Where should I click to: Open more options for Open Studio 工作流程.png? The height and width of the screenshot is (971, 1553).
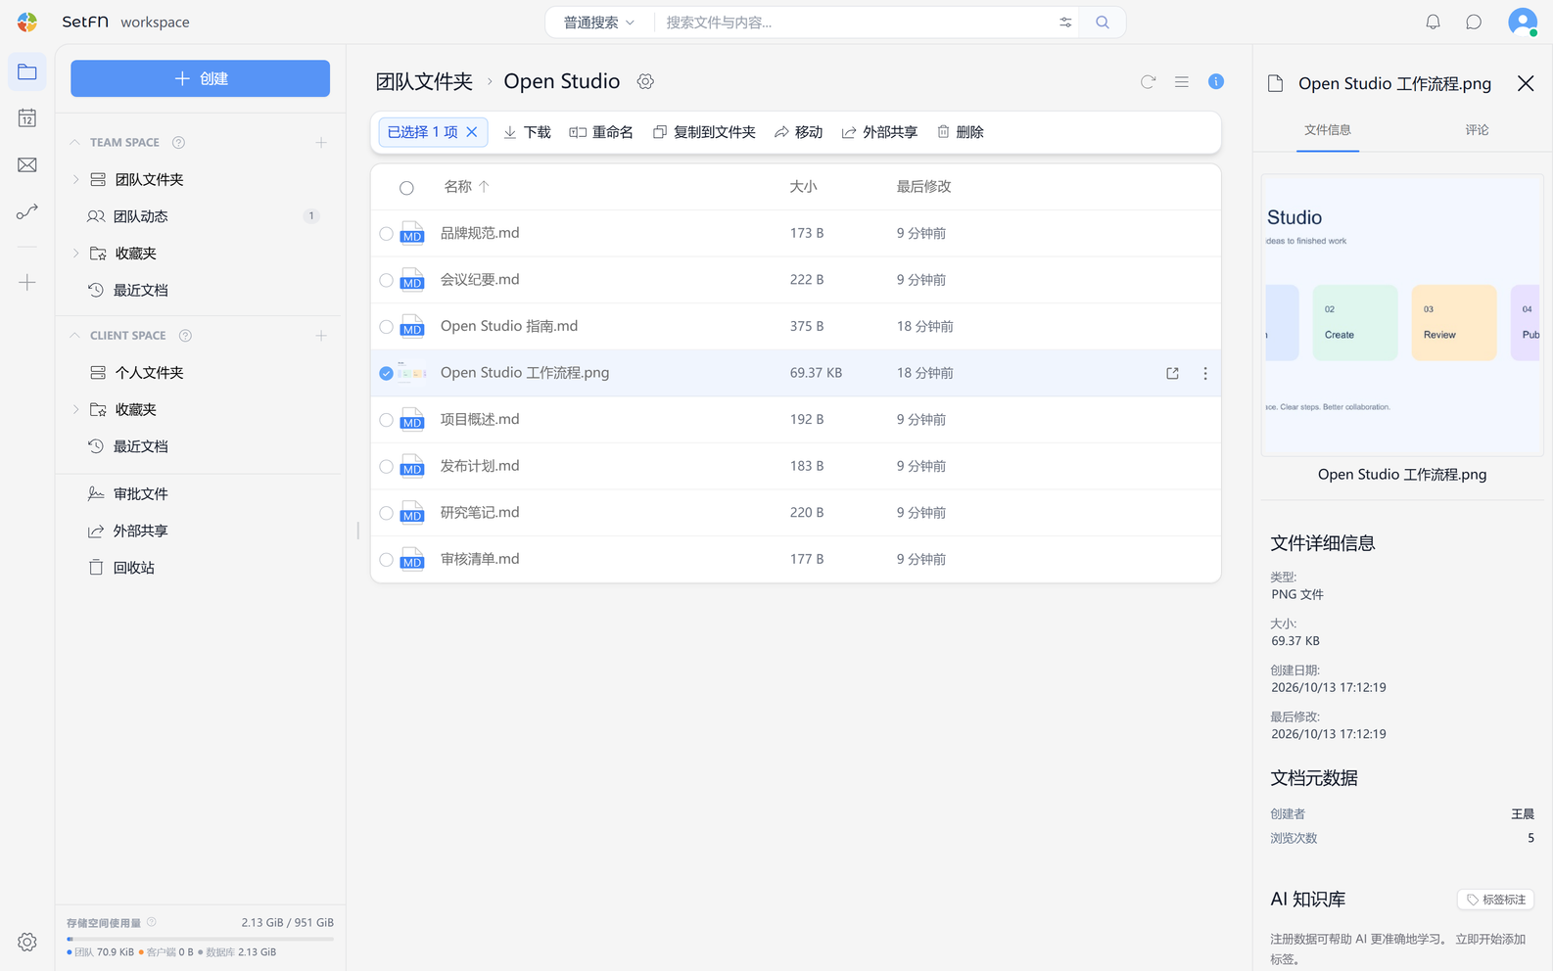(1205, 373)
